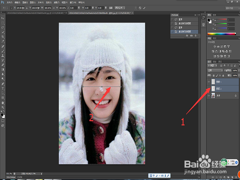Image resolution: width=240 pixels, height=180 pixels.
Task: Select the Zoom tool
Action: coord(3,107)
